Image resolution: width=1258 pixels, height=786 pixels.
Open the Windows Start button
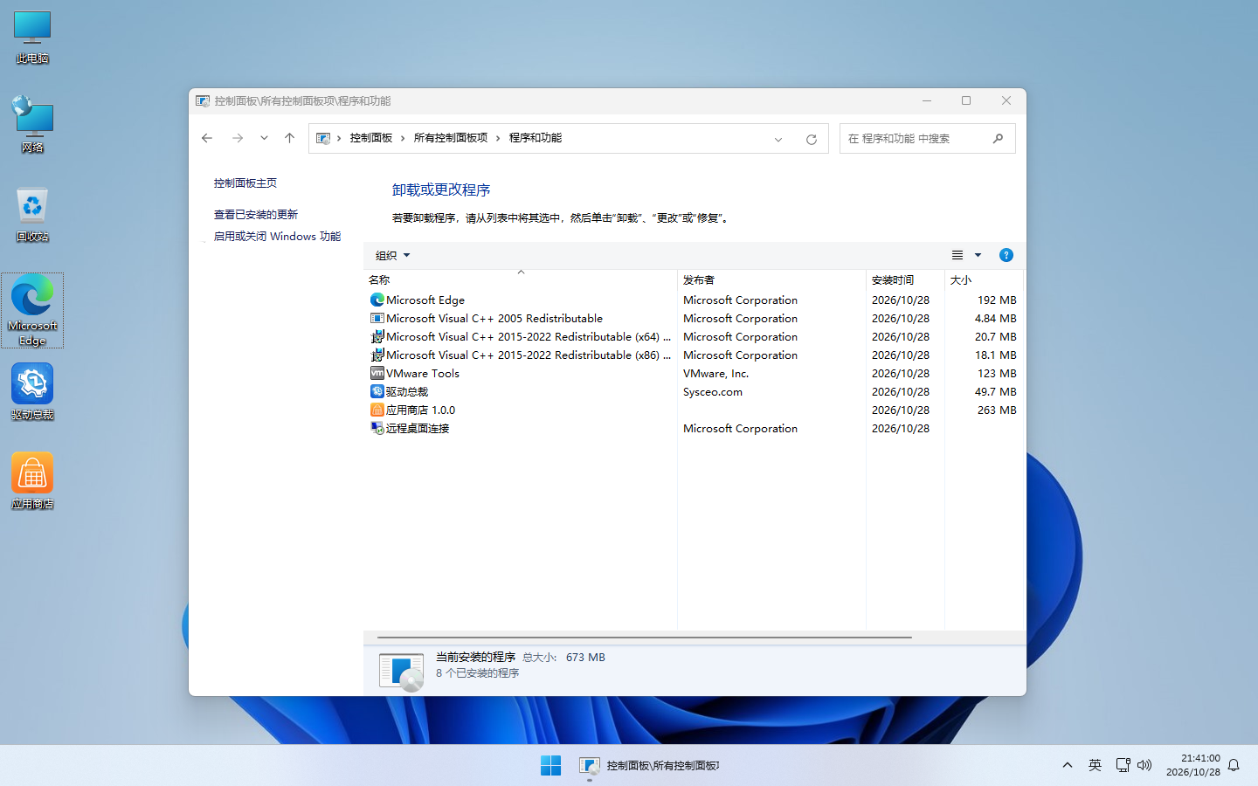(551, 765)
